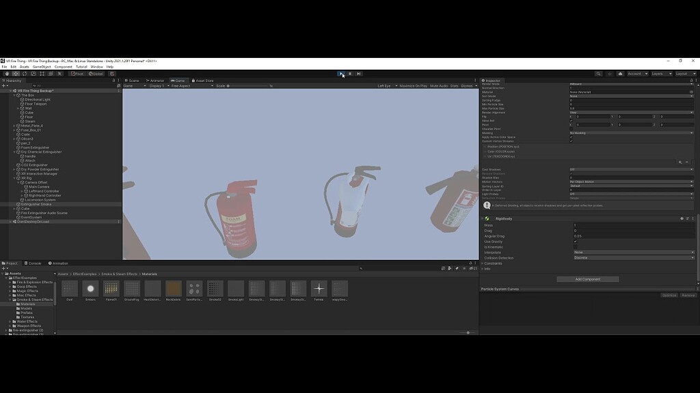This screenshot has width=700, height=393.
Task: Select the Hand pan tool
Action: tap(7, 74)
